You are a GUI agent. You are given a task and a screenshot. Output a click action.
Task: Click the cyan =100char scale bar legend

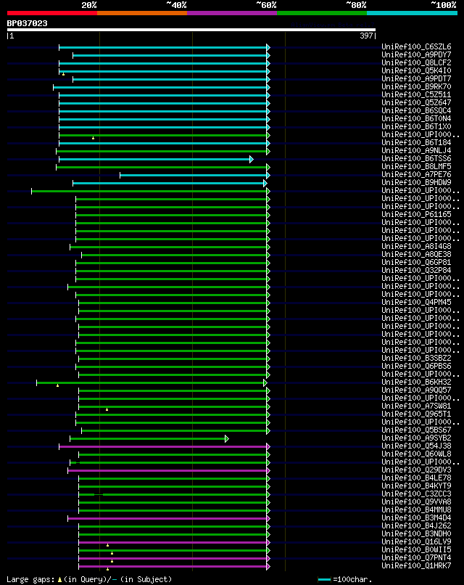tap(324, 580)
